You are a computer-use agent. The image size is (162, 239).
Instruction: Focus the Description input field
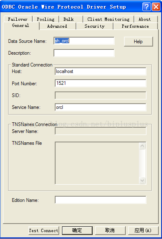click(x=84, y=53)
